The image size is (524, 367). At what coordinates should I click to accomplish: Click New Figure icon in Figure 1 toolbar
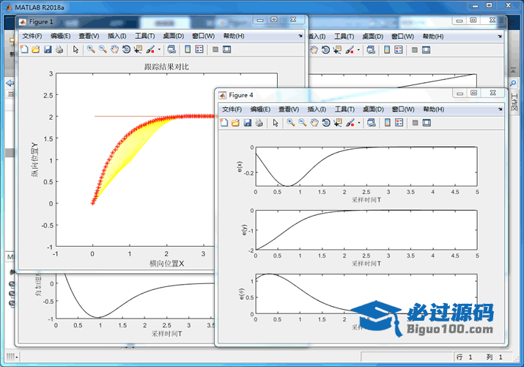24,50
